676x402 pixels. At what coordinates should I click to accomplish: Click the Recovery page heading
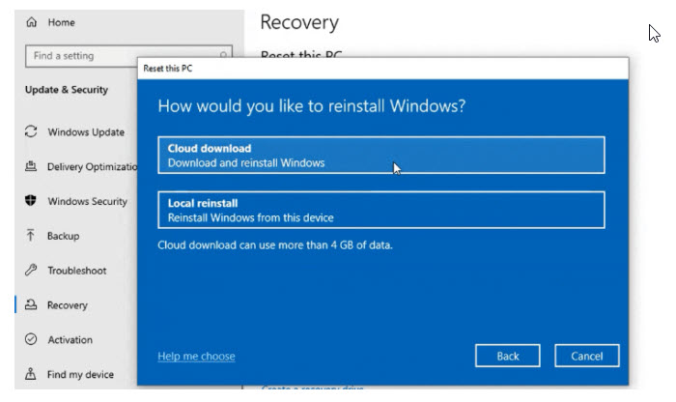click(299, 22)
